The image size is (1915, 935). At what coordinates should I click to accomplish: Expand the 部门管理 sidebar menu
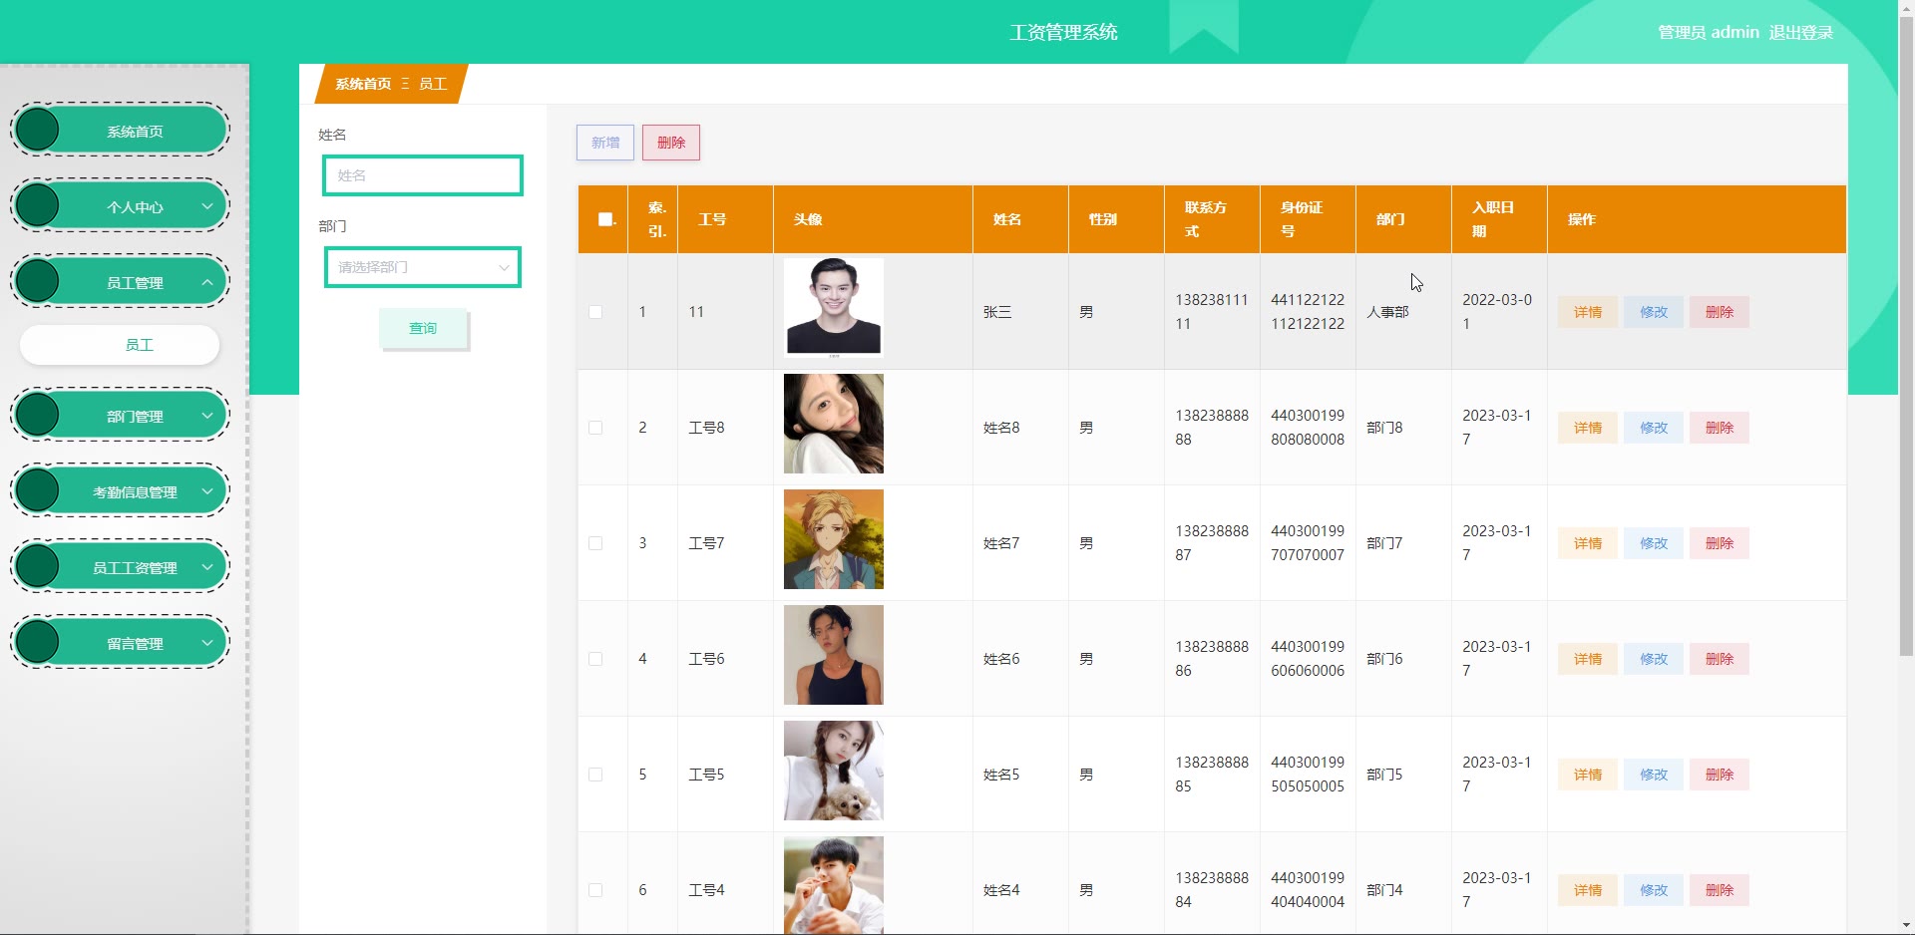(x=120, y=416)
